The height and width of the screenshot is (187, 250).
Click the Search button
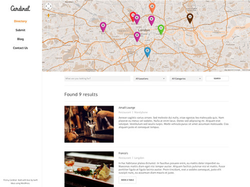tap(217, 78)
